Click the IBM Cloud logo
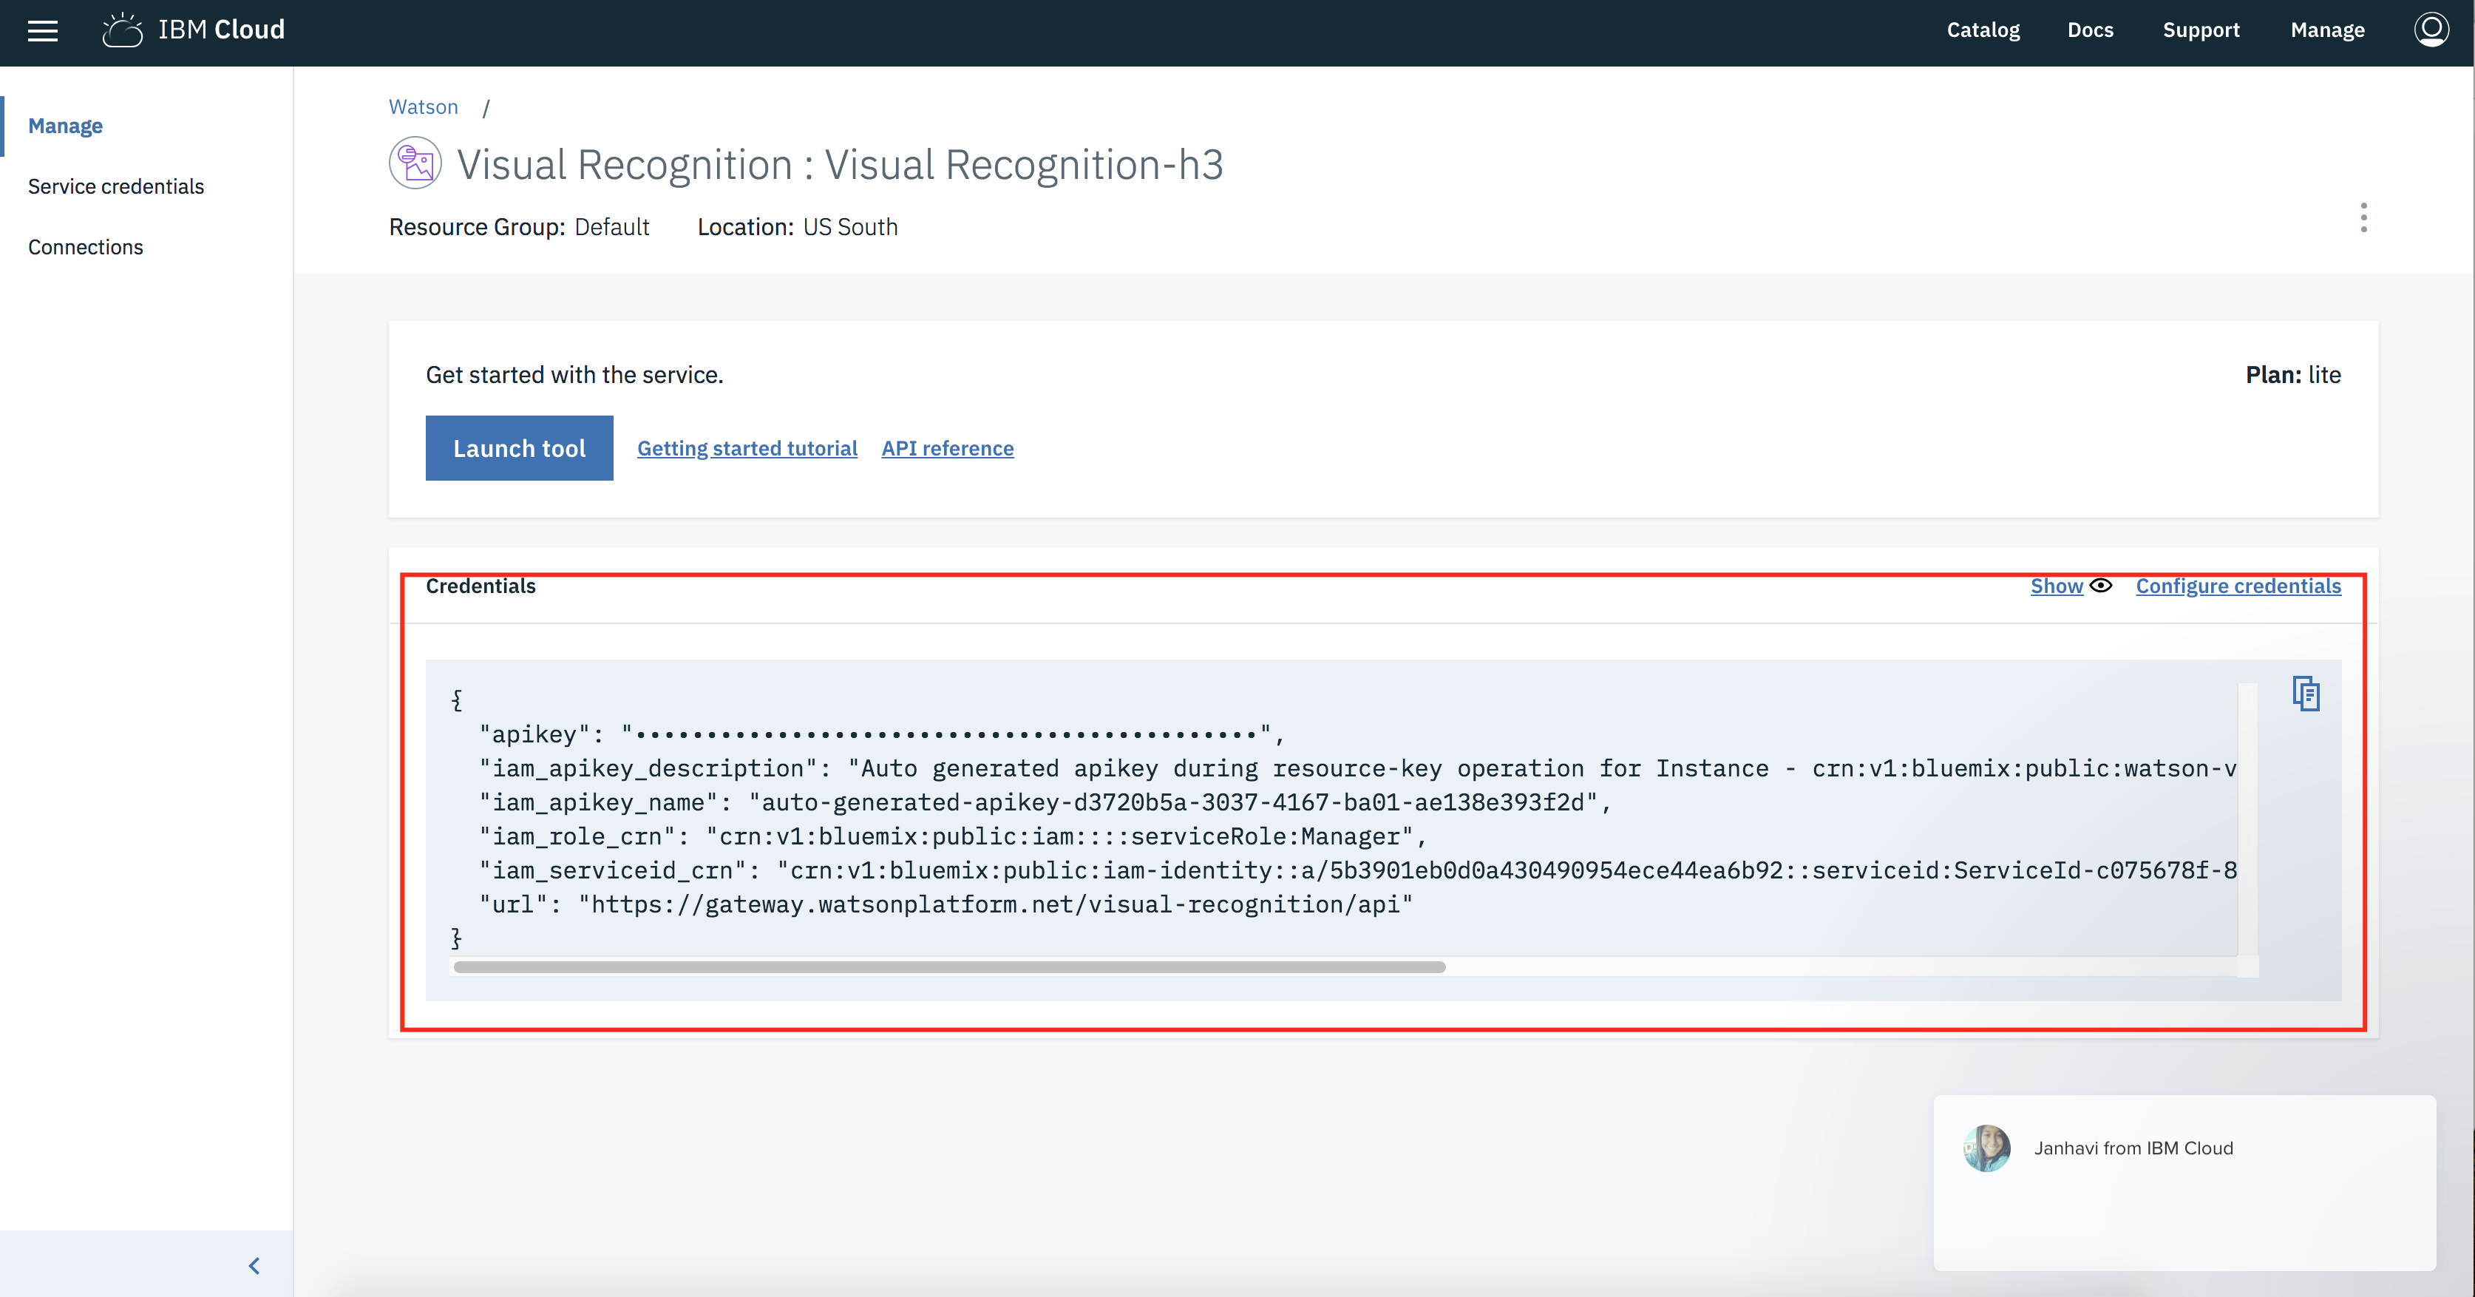This screenshot has height=1297, width=2475. pos(193,30)
